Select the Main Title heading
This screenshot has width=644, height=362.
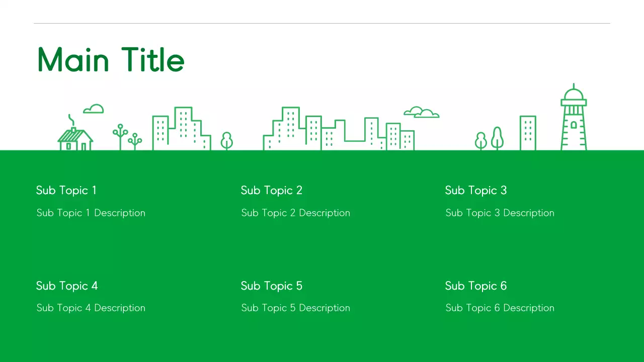click(x=110, y=59)
